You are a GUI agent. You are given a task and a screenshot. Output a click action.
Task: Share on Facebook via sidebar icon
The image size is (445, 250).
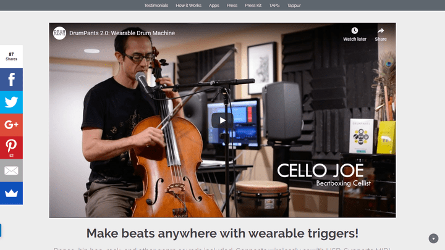coord(11,80)
